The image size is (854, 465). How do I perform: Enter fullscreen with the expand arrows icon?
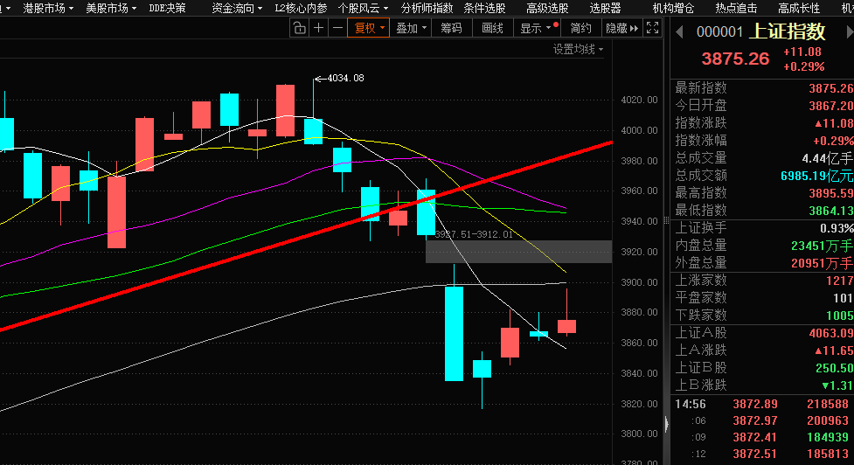point(653,28)
